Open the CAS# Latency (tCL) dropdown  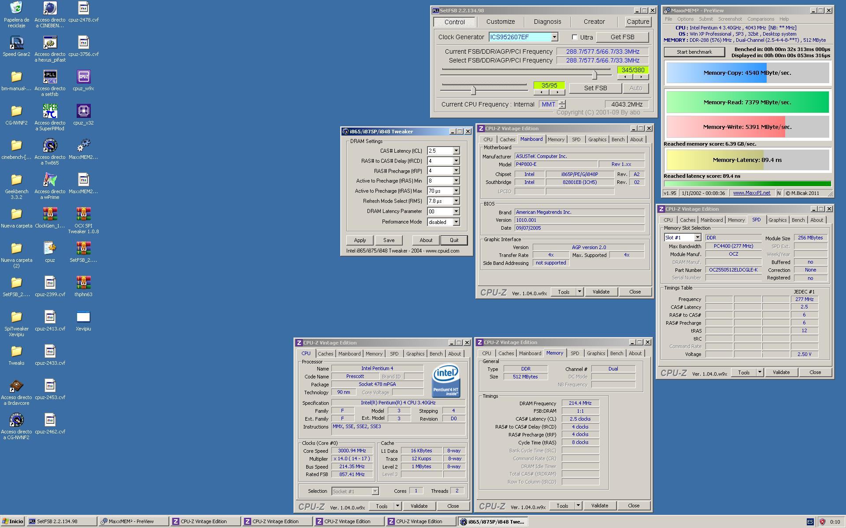(456, 151)
